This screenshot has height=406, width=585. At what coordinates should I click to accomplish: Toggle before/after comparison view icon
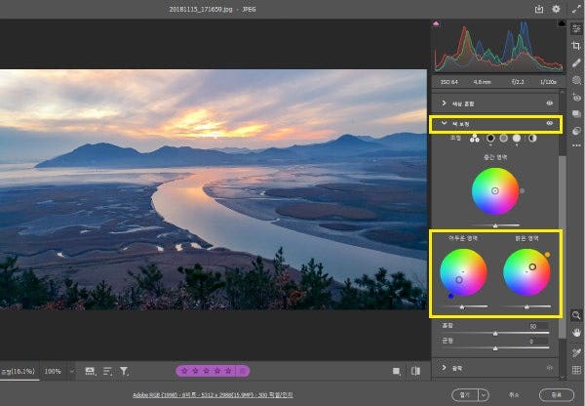415,371
